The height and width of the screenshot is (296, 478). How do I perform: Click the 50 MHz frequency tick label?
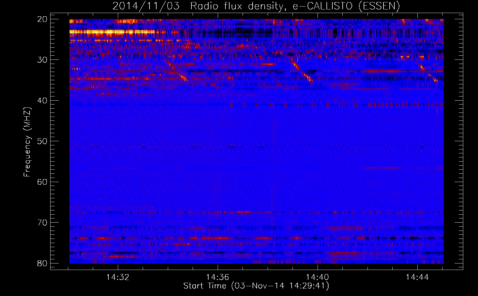42,141
